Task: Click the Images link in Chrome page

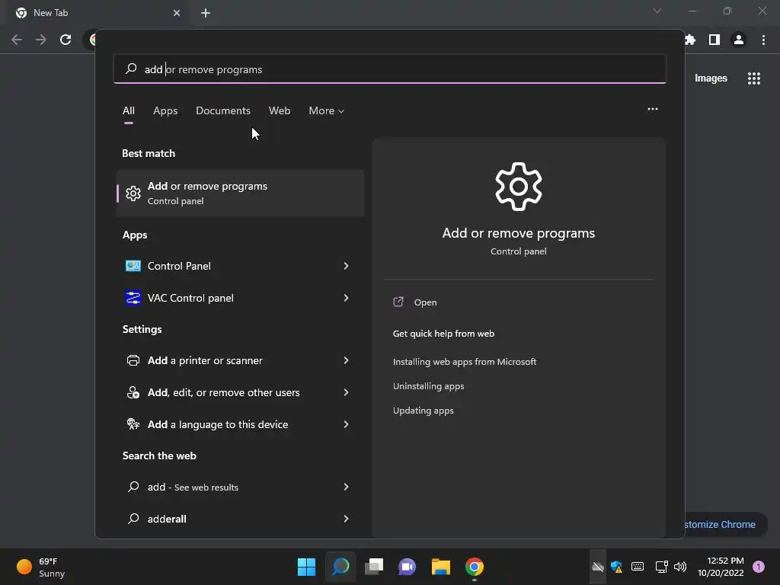Action: click(x=711, y=78)
